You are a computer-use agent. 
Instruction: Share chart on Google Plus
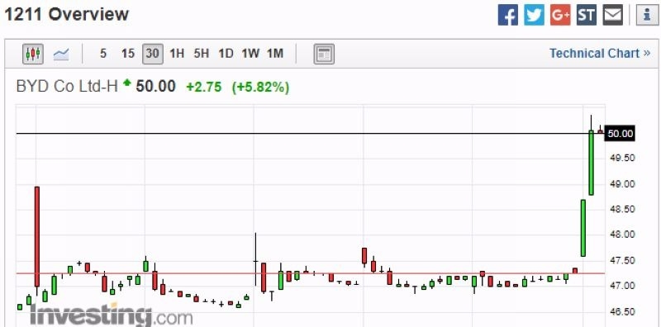pyautogui.click(x=560, y=15)
